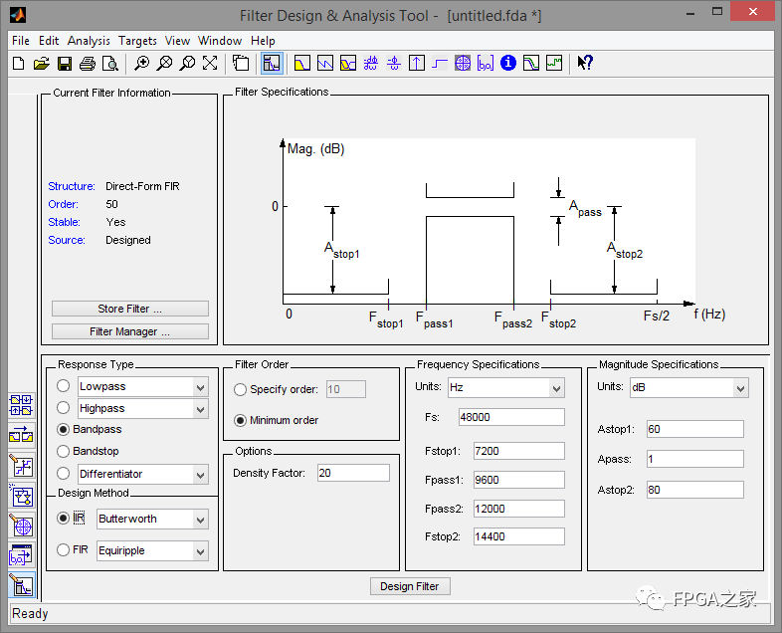Select Differentiator response type radio button
This screenshot has width=782, height=633.
[64, 473]
